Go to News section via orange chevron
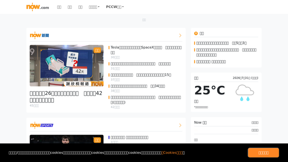Image resolution: width=288 pixels, height=162 pixels. click(x=180, y=35)
